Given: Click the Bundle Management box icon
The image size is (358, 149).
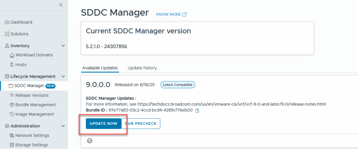Looking at the screenshot, I should point(12,105).
